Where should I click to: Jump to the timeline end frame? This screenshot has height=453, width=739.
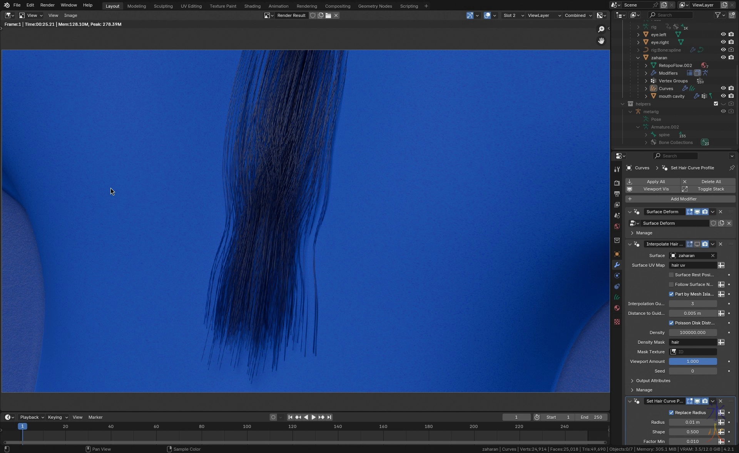pos(329,417)
